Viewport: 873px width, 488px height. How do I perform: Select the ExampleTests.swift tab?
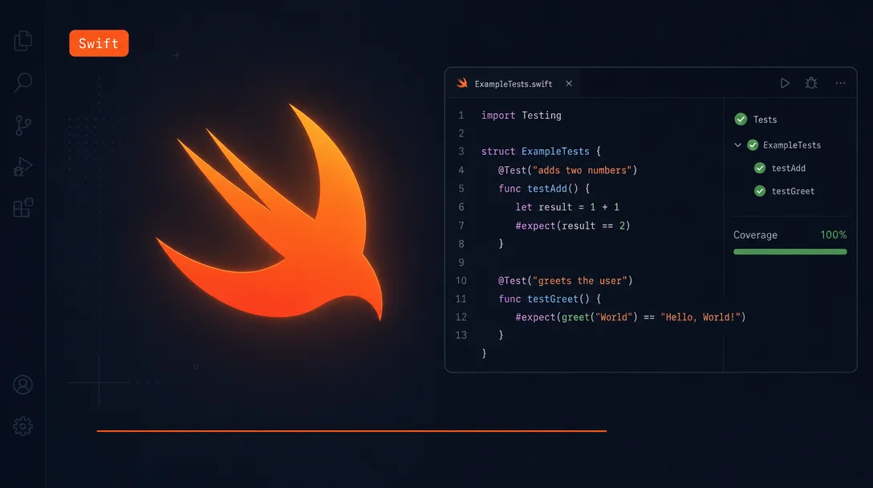click(x=514, y=83)
